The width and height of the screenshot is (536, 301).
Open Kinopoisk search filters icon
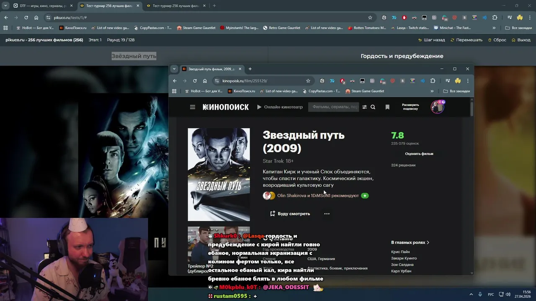364,107
